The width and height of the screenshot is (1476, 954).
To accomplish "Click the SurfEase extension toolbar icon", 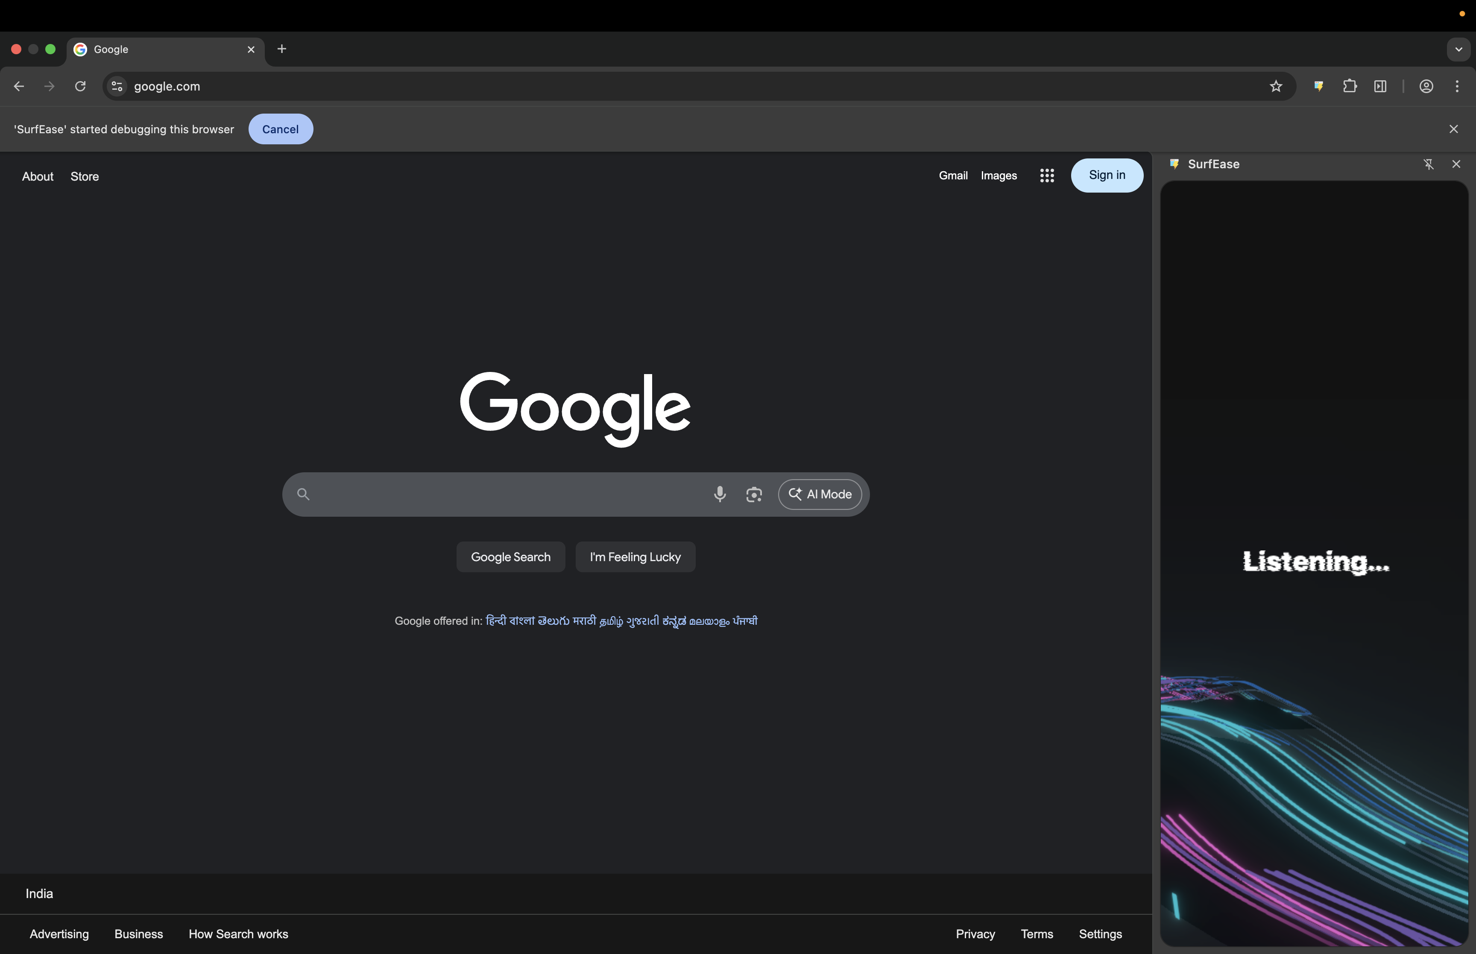I will [1319, 86].
